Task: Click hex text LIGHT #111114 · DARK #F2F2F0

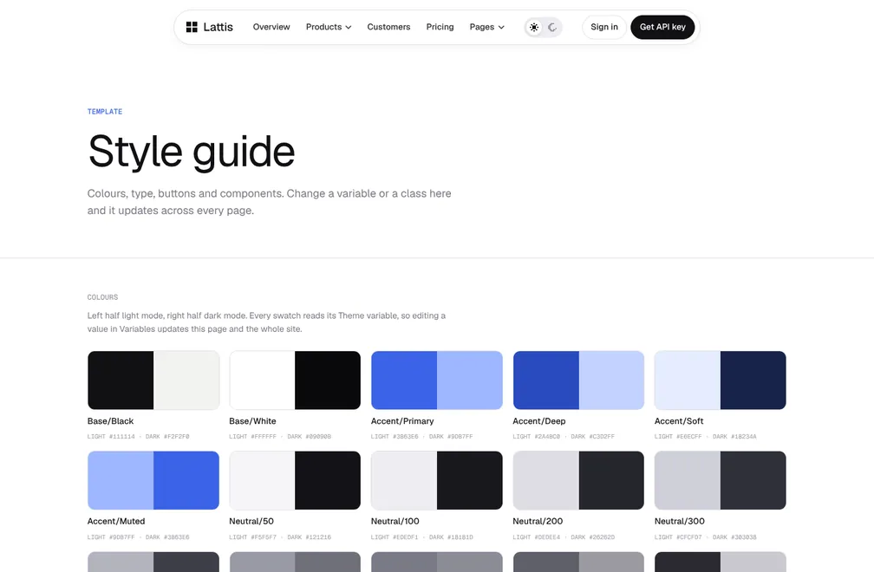Action: pos(138,437)
